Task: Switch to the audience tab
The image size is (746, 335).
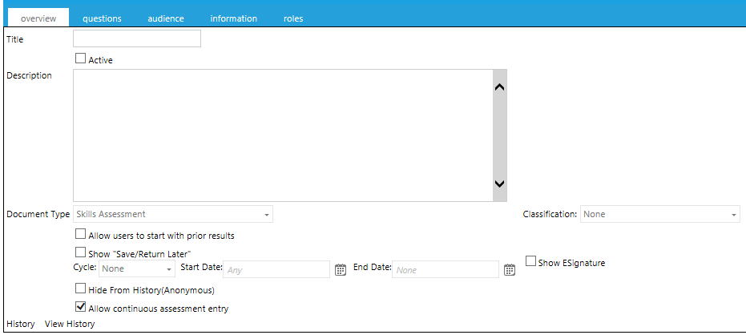Action: pos(166,18)
